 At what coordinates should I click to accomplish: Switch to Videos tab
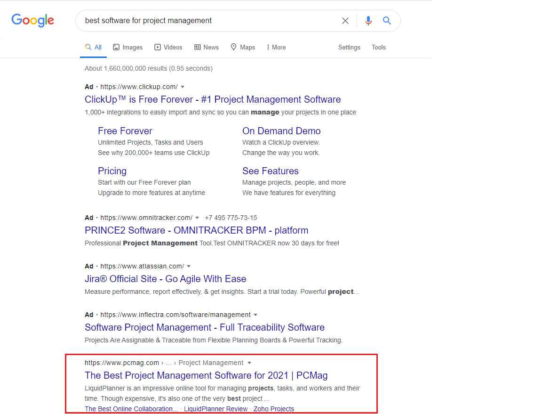pos(168,48)
